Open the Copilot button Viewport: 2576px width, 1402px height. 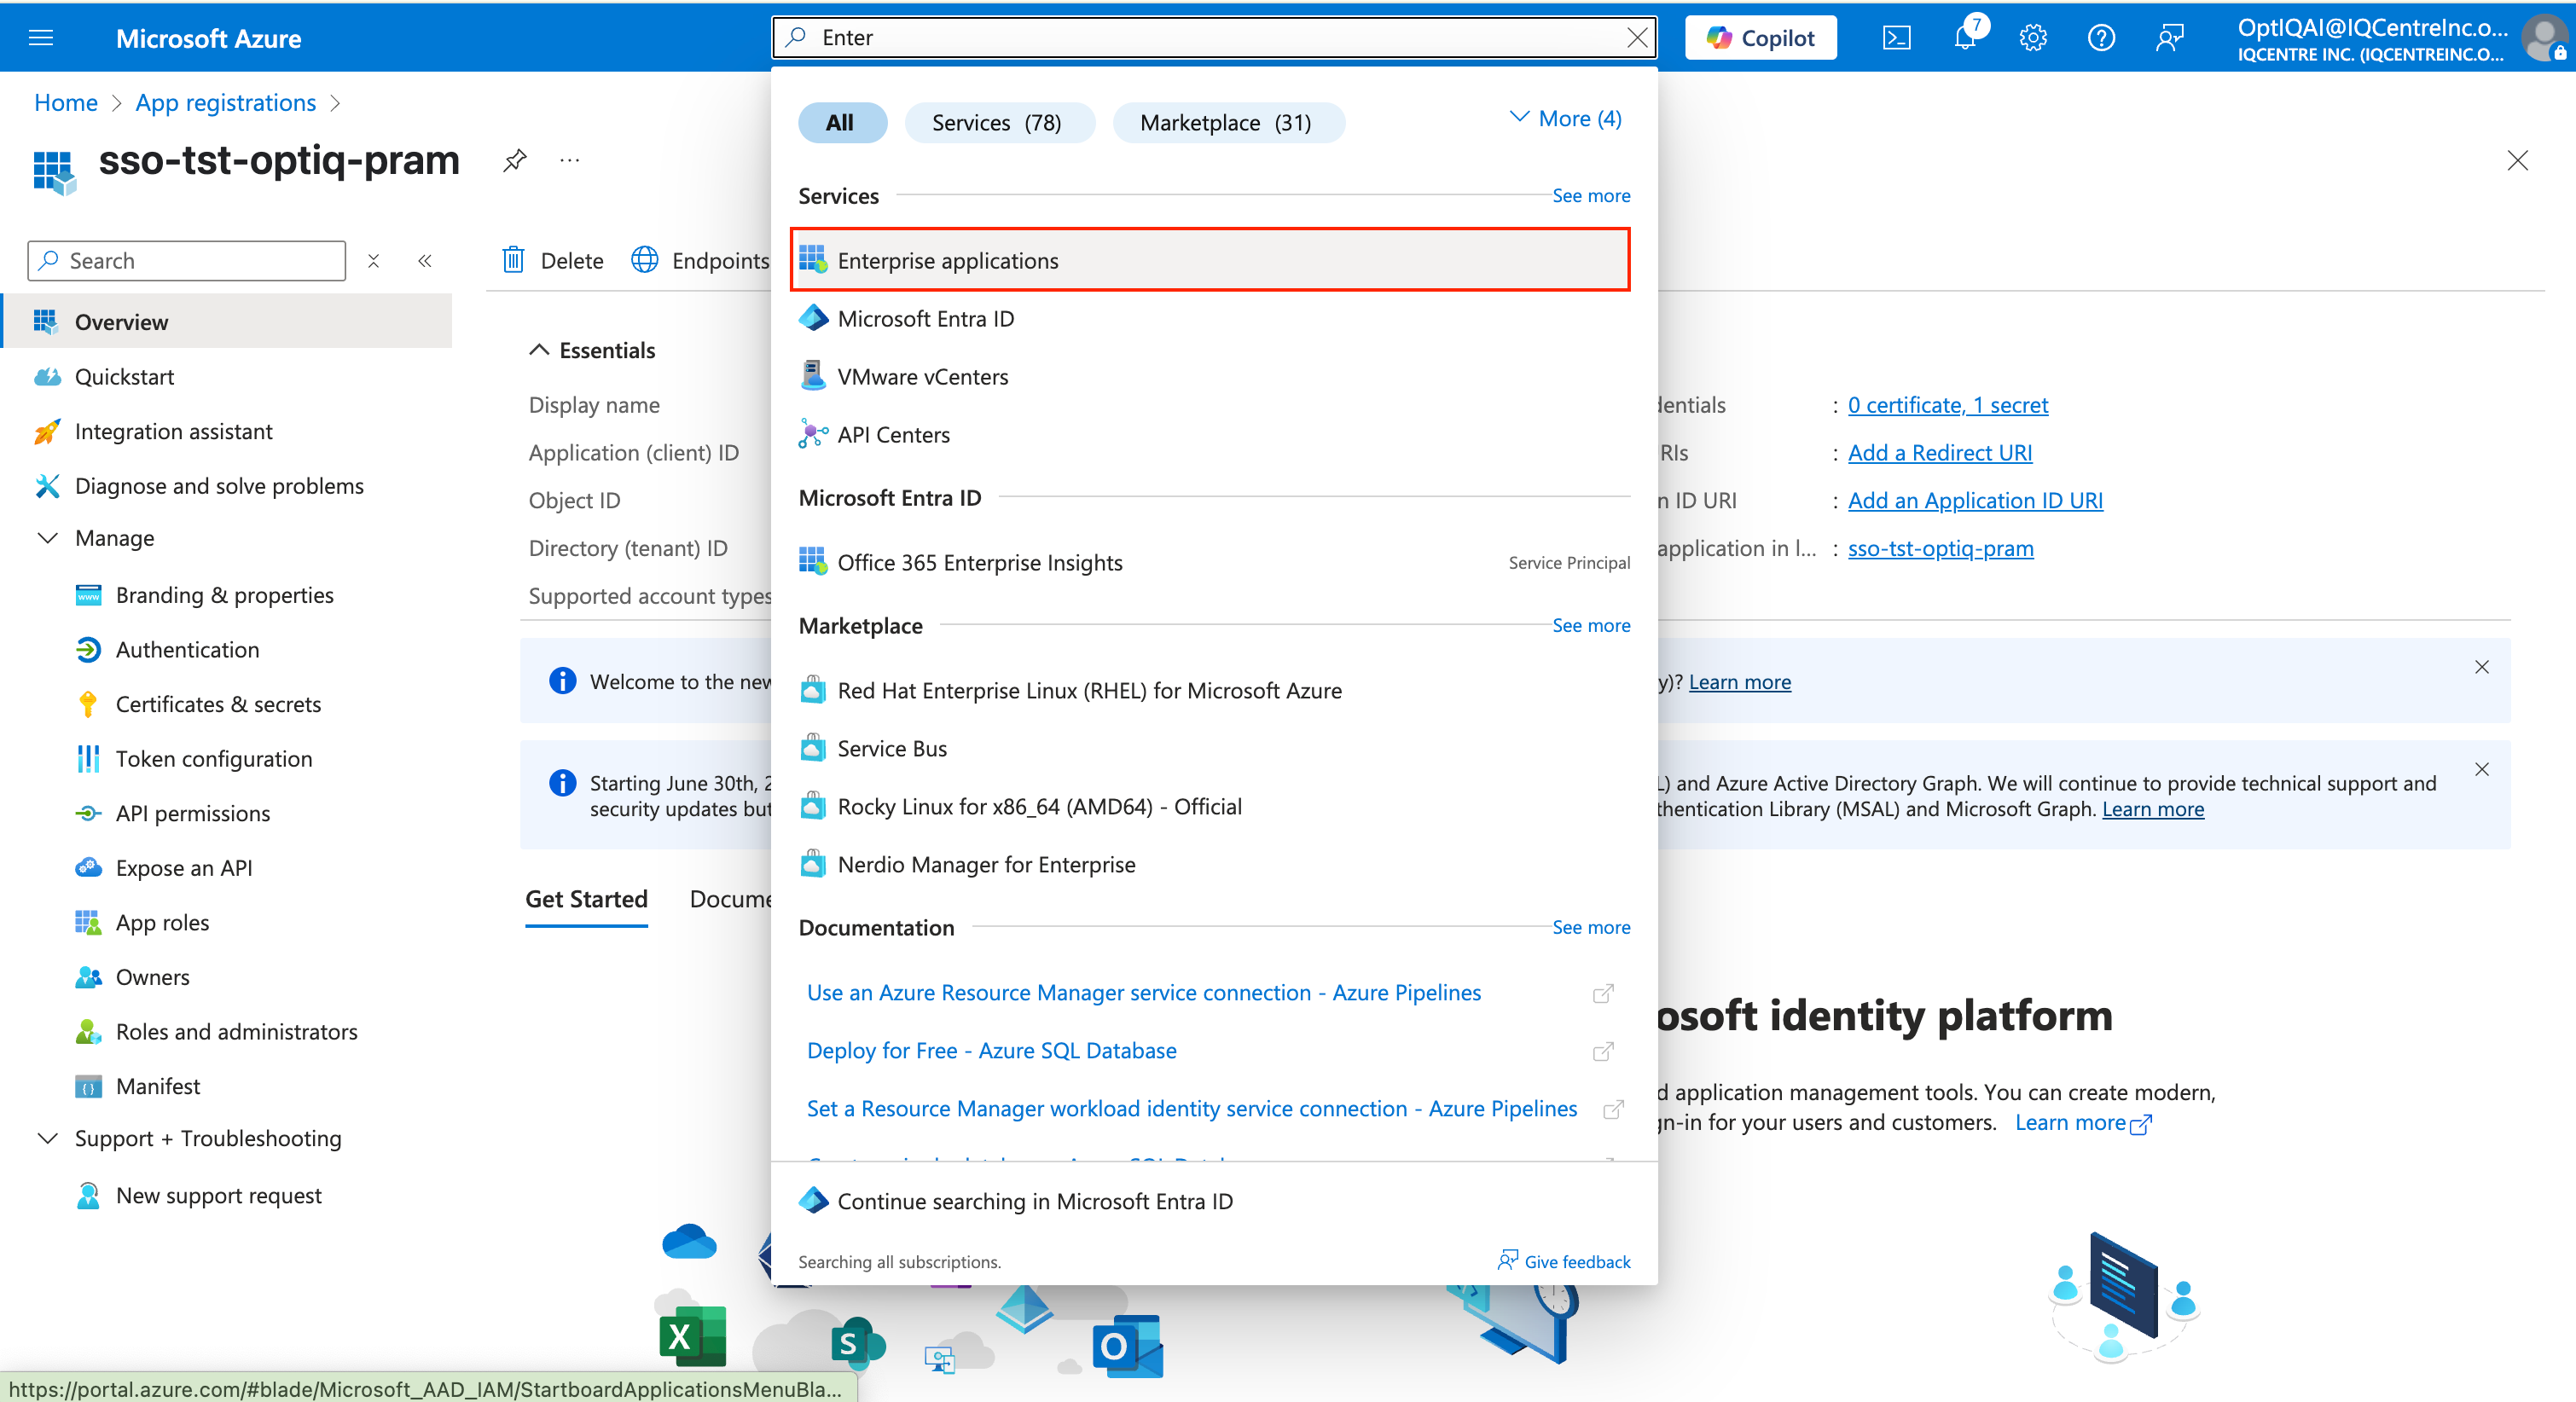[x=1760, y=38]
